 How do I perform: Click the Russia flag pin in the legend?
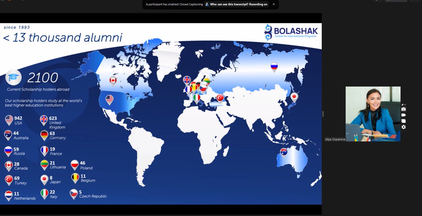8,151
